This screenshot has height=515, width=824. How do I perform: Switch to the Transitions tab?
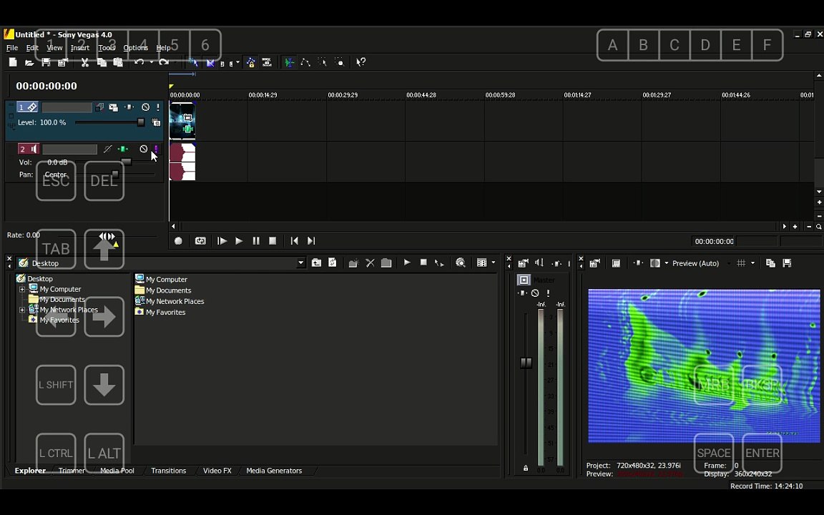tap(168, 471)
